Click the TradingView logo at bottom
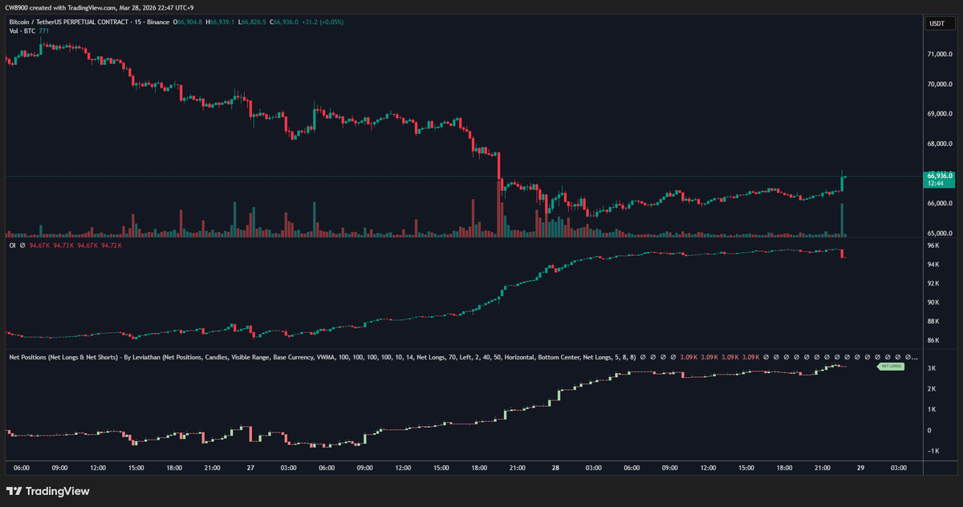This screenshot has width=963, height=507. (x=48, y=491)
